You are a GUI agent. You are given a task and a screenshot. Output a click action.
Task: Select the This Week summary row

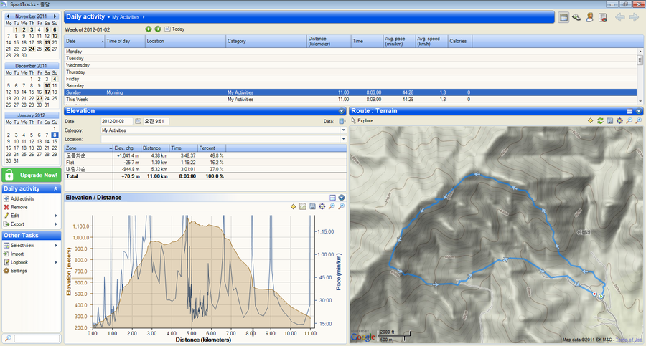(350, 100)
